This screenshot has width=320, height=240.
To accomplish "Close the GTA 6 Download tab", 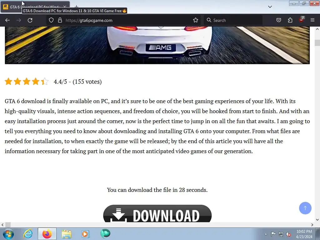I will click(x=64, y=7).
